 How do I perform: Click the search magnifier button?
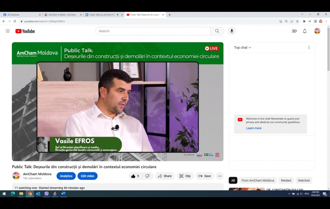tap(217, 31)
